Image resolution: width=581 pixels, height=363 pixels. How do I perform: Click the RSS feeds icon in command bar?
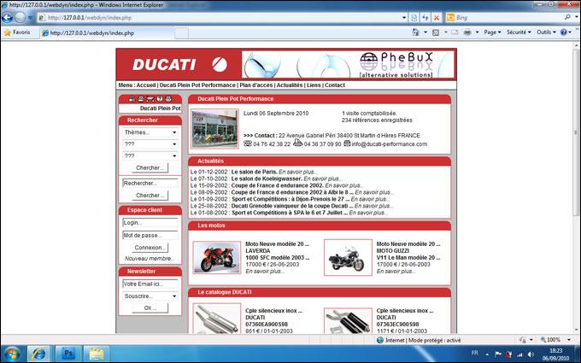(435, 32)
